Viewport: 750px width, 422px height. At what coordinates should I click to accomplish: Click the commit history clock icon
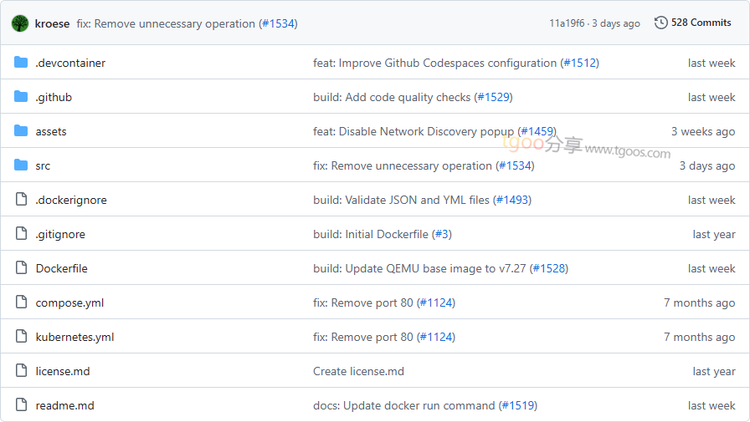(661, 23)
